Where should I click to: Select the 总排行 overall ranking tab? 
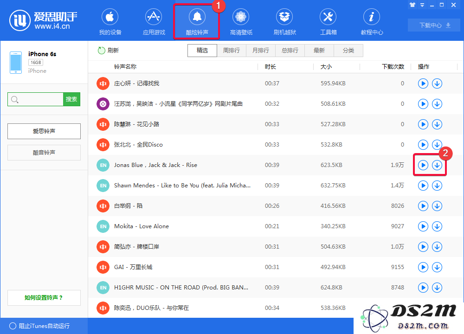click(290, 51)
